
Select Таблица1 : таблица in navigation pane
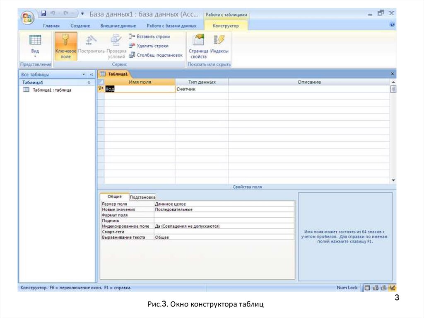point(52,90)
